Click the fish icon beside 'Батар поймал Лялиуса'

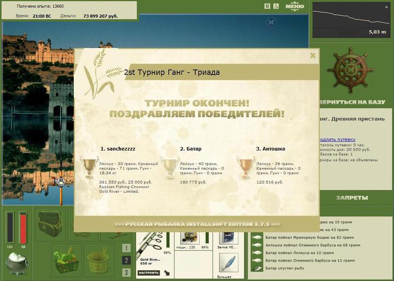tap(257, 253)
